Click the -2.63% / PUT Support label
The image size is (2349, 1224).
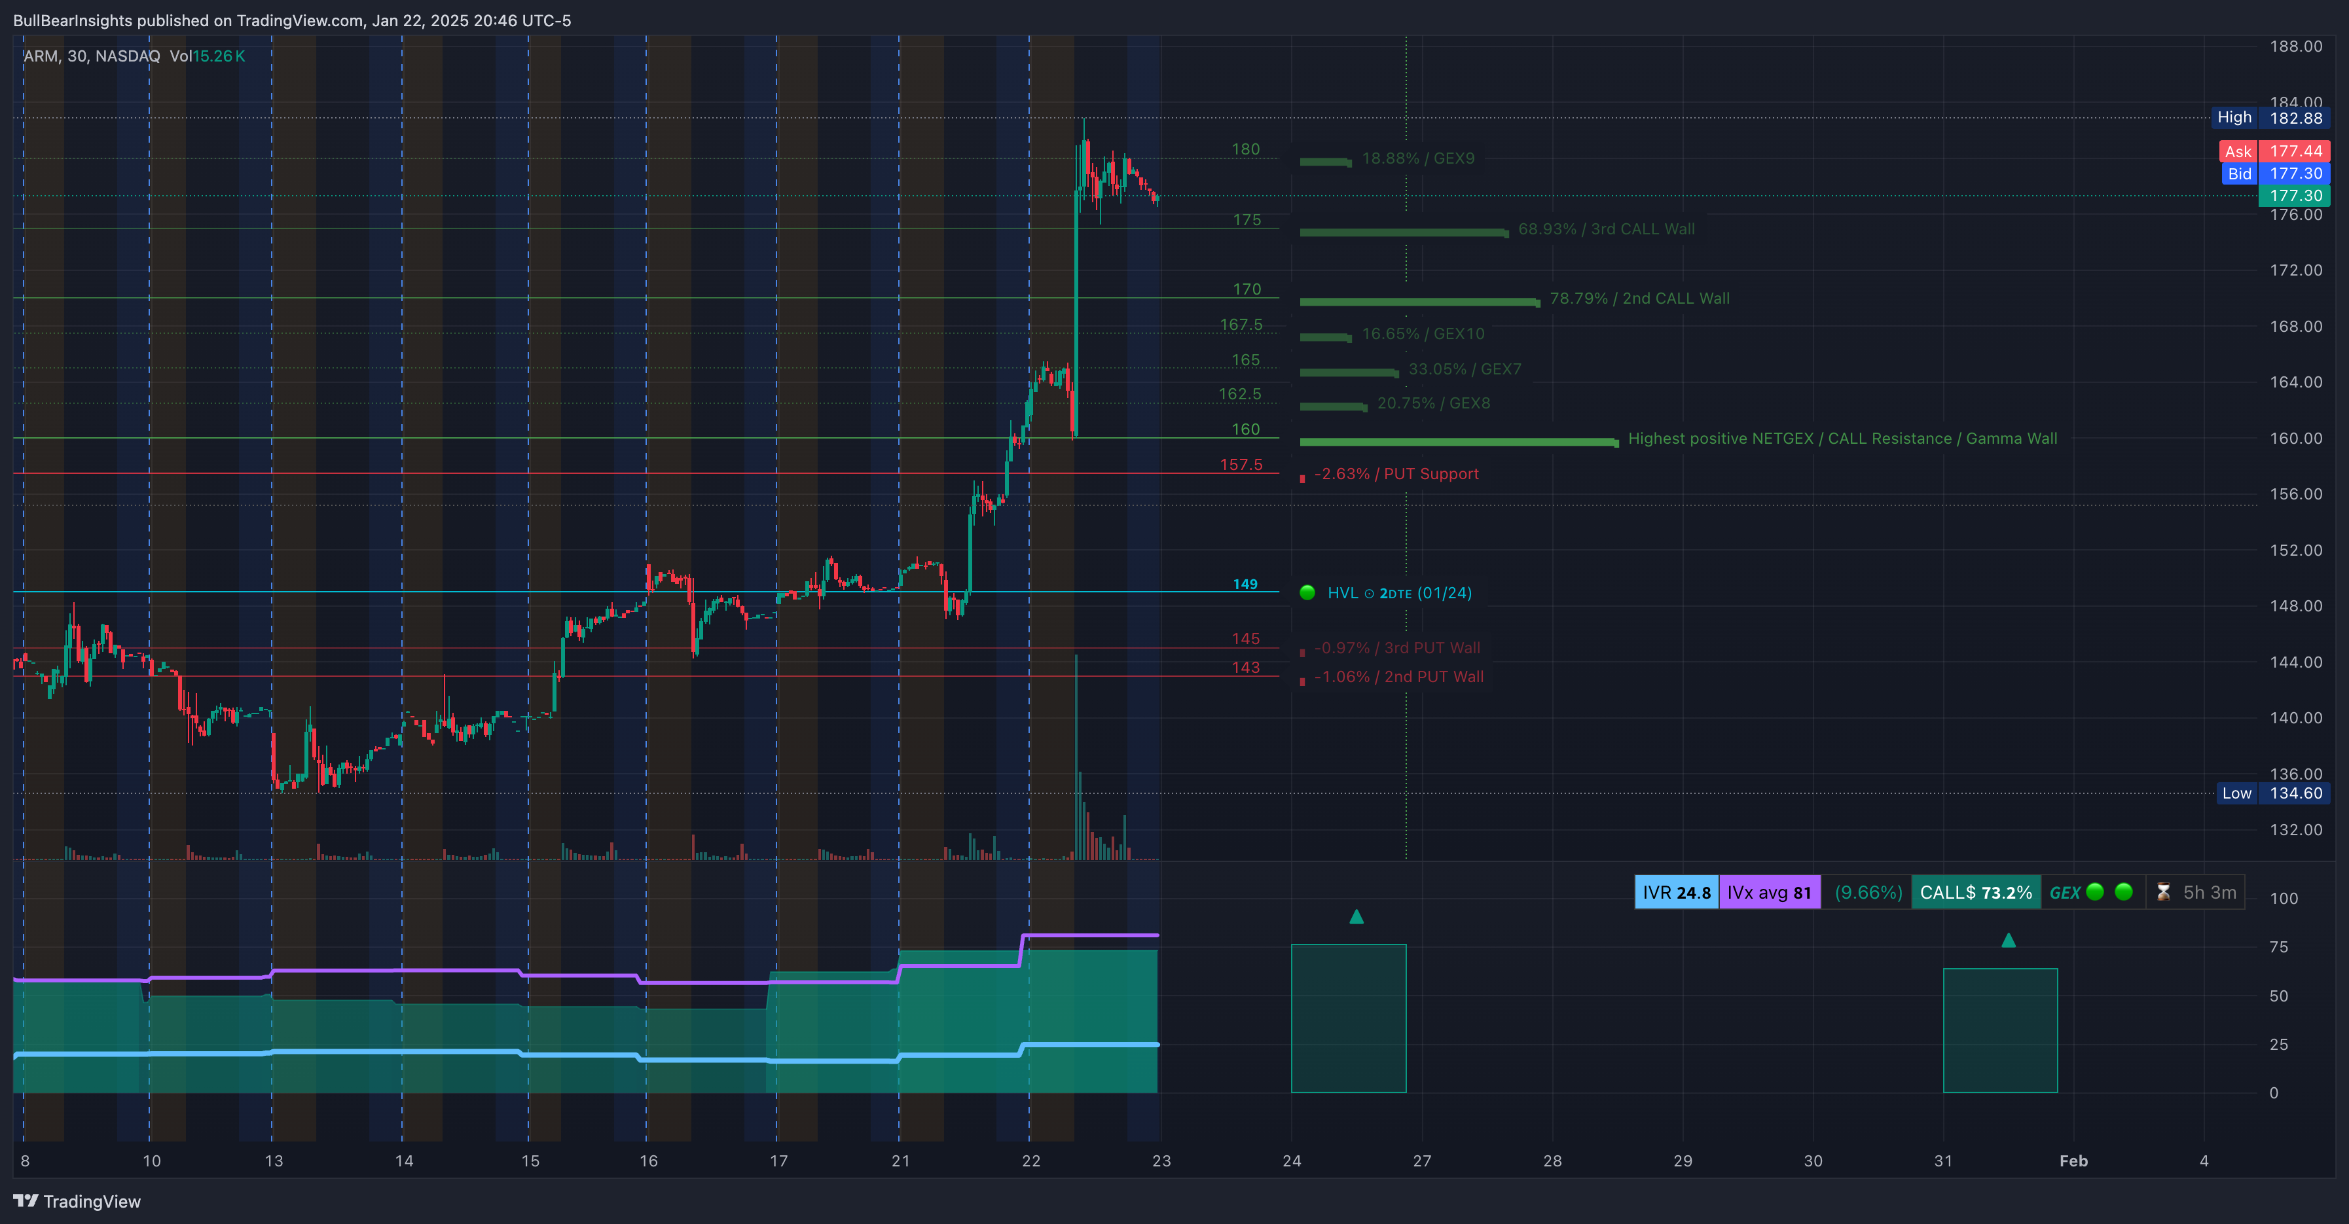coord(1396,474)
